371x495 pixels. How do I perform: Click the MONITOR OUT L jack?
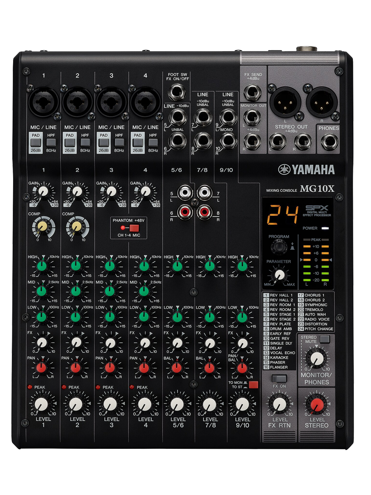pos(251,118)
